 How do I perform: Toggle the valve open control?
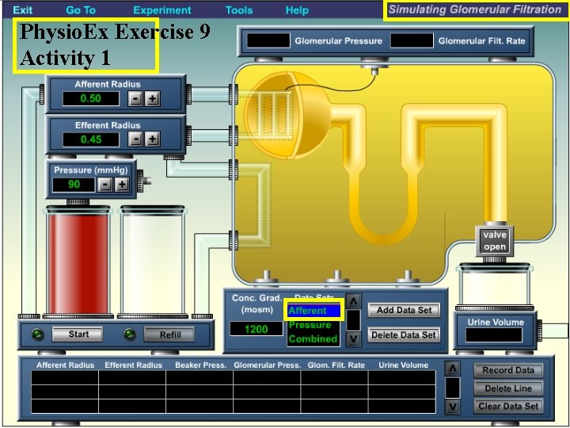pyautogui.click(x=494, y=241)
